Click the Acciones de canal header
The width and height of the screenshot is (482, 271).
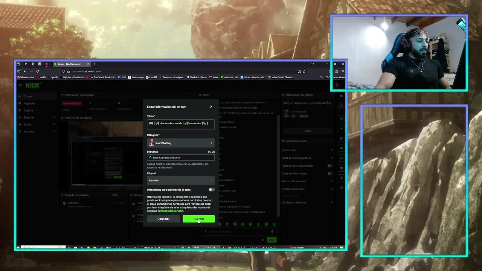(x=296, y=141)
